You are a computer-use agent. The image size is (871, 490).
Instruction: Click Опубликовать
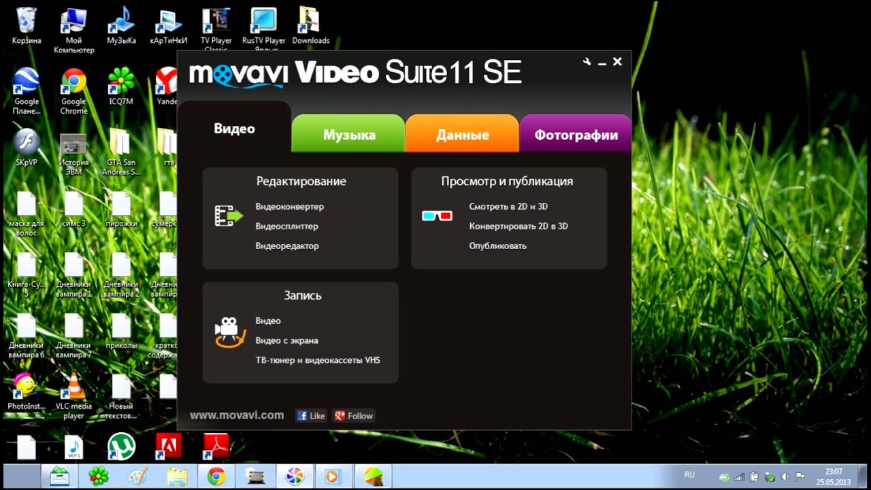coord(498,246)
